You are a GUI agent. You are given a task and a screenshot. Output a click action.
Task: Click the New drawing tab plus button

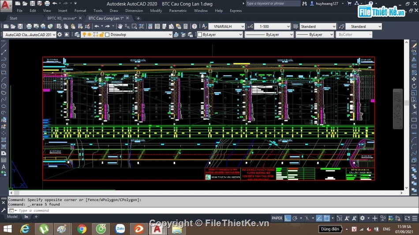click(x=138, y=18)
